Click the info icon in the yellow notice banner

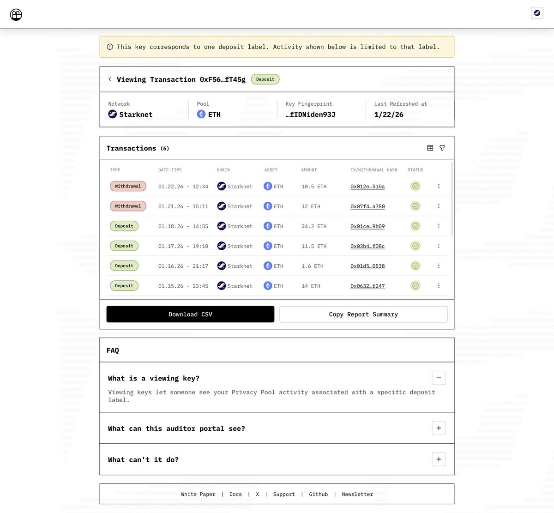(109, 46)
